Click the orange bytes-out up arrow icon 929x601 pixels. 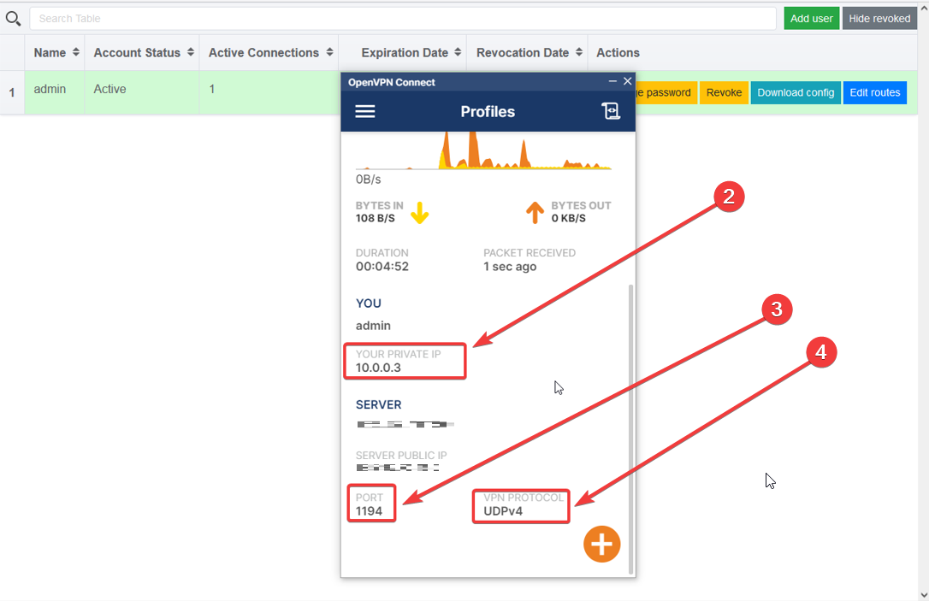click(x=535, y=213)
